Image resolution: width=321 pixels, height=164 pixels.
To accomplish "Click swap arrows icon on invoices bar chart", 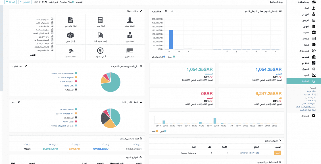I will click(x=172, y=11).
